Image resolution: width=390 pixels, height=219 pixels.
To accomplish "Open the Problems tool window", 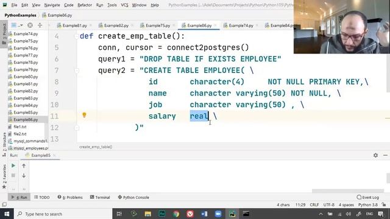I will pyautogui.click(x=70, y=197).
